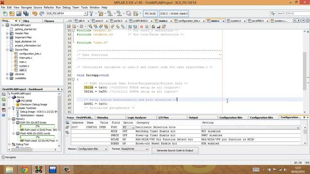Open the MPLAB X taskbar icon

39,170
